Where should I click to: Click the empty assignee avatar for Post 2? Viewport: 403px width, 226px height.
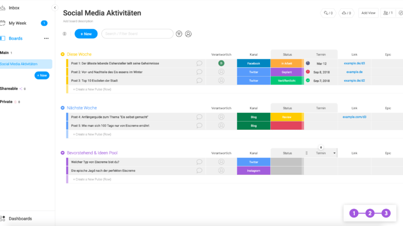coord(221,72)
